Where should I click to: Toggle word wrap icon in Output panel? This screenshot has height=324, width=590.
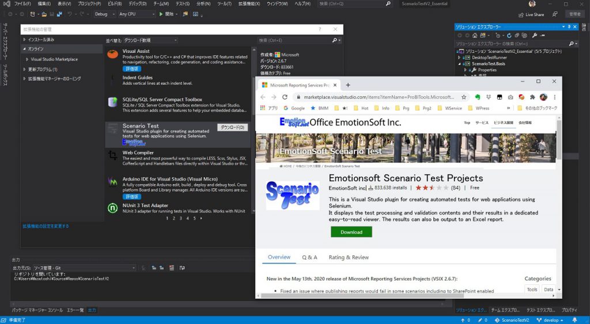point(182,268)
